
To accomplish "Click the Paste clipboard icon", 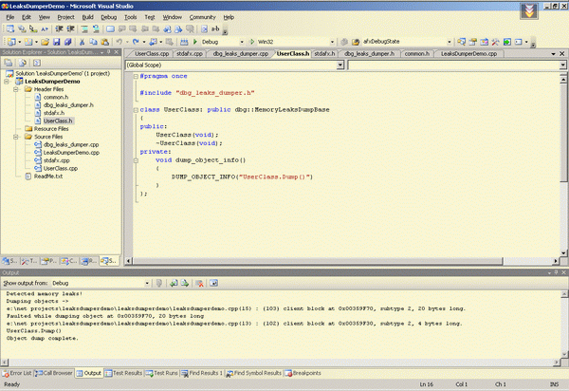I will (104, 42).
